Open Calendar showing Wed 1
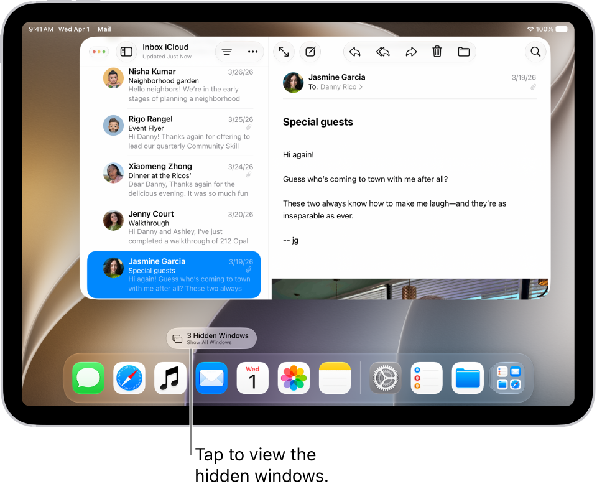The width and height of the screenshot is (597, 494). point(252,378)
